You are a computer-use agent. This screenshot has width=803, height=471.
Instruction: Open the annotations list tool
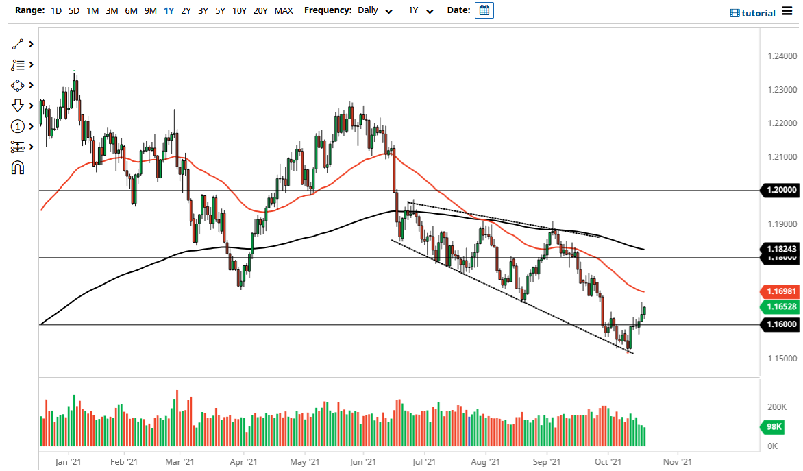pos(19,64)
